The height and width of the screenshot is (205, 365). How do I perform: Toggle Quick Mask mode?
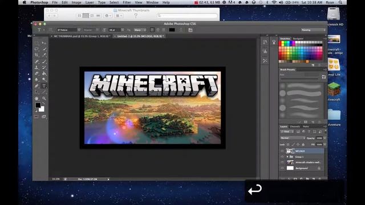(x=36, y=117)
